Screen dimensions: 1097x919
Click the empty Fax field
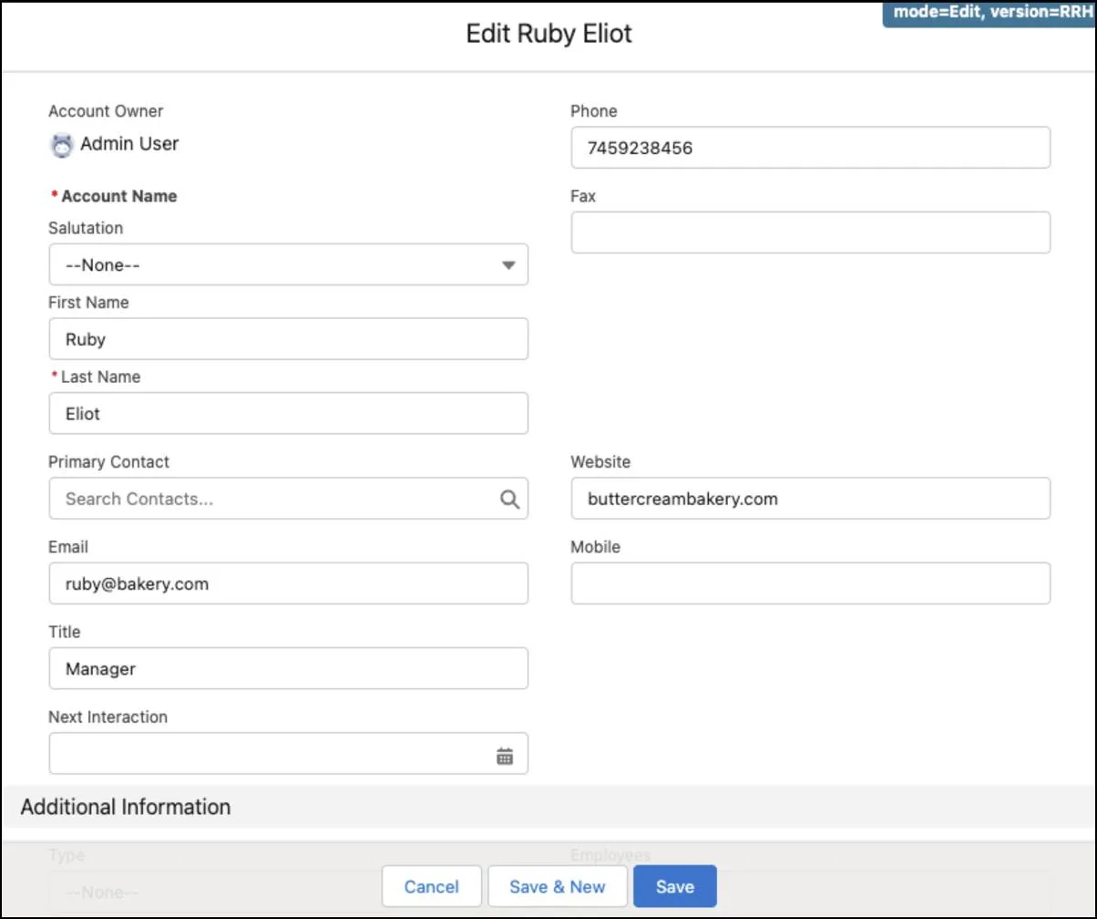(x=811, y=232)
